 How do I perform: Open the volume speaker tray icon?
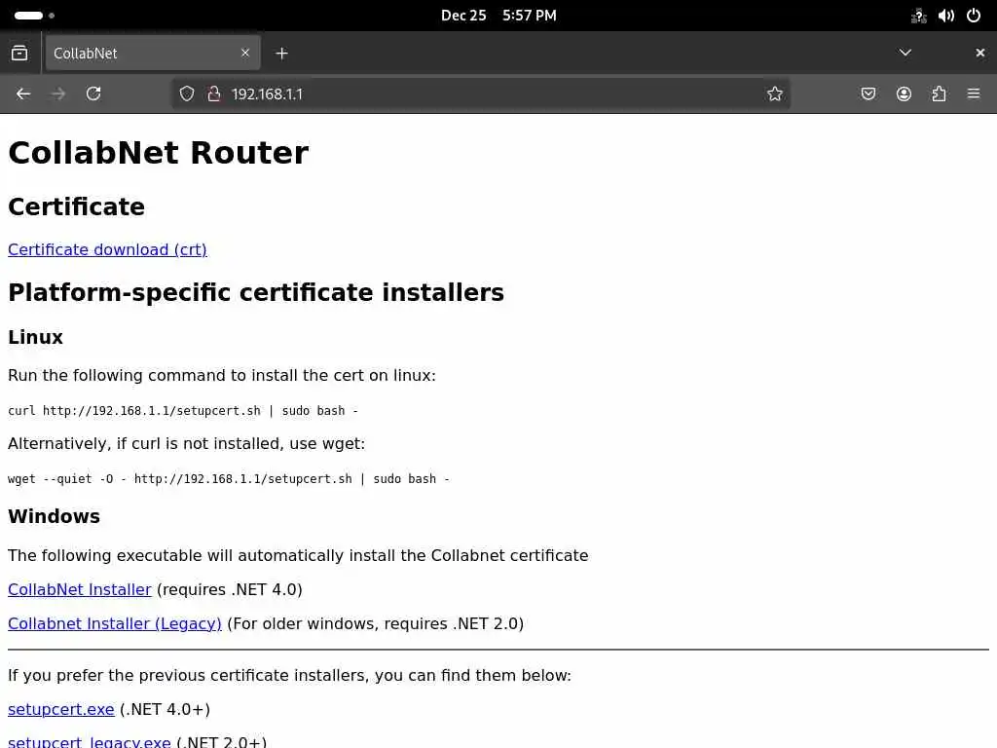[946, 16]
